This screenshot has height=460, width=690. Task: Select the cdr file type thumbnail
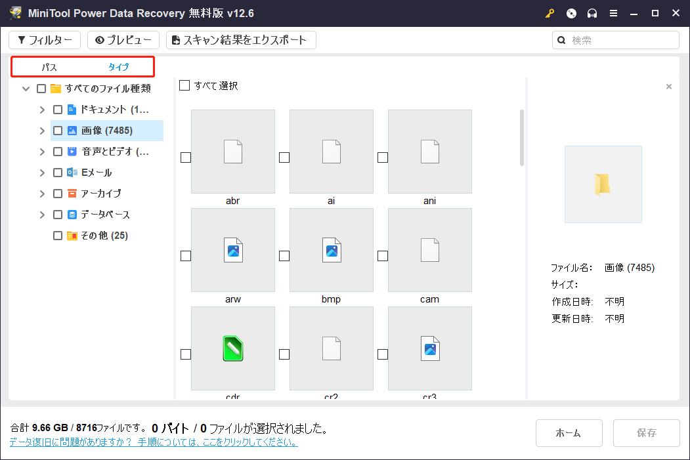click(x=232, y=348)
